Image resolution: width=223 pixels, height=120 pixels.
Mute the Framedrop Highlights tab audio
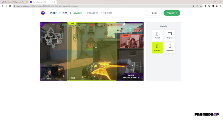click(x=52, y=2)
